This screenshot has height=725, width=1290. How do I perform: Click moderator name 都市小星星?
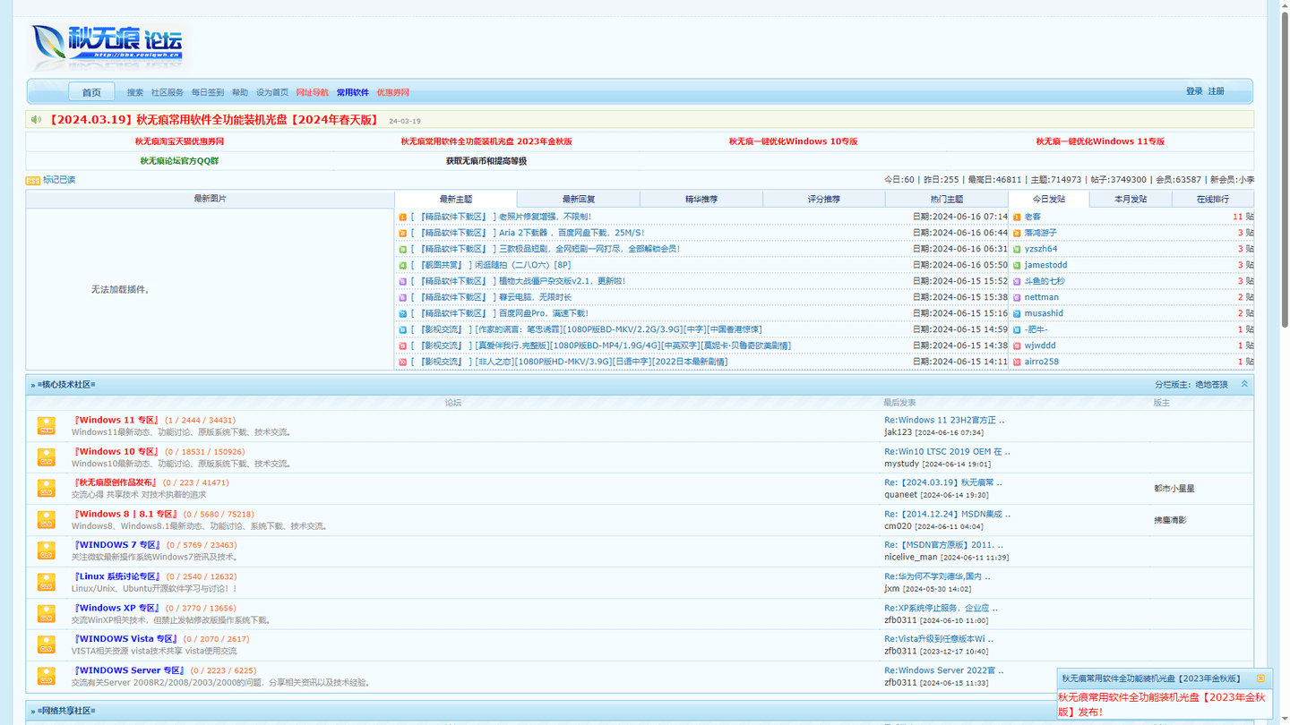[1174, 489]
